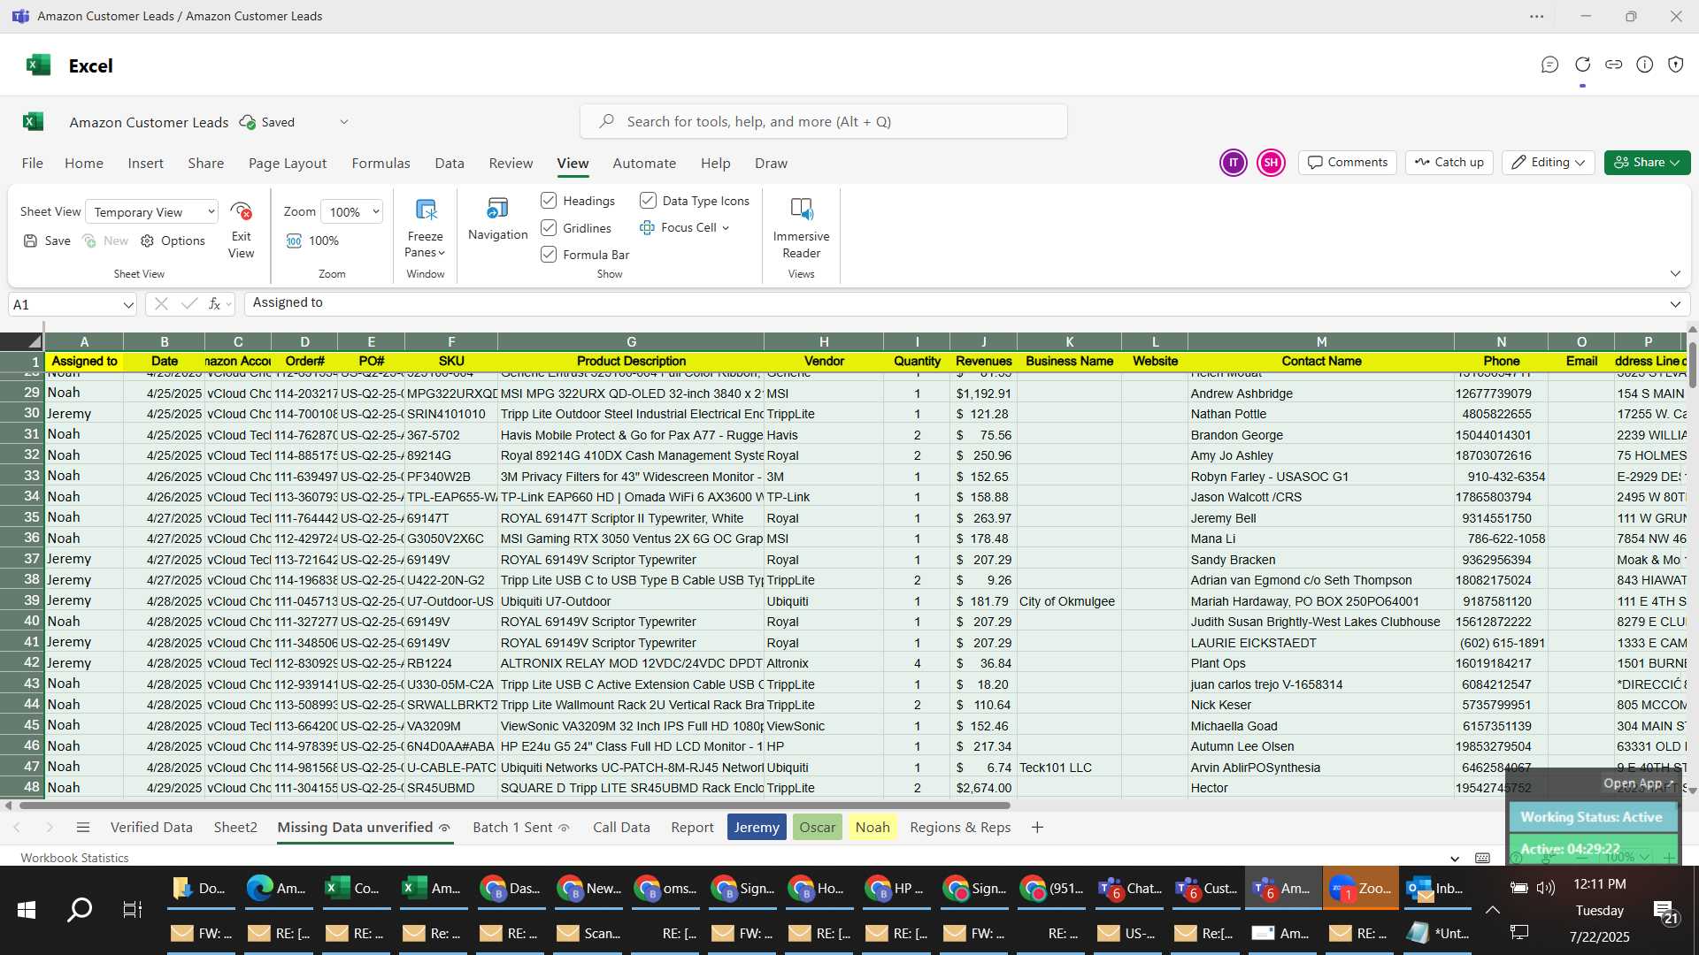Click the Excel app logo

(38, 65)
